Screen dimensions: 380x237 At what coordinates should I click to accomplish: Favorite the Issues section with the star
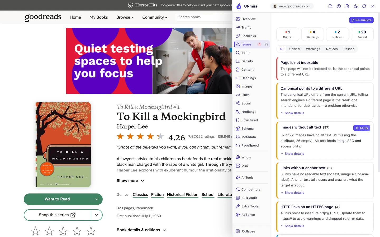(267, 44)
